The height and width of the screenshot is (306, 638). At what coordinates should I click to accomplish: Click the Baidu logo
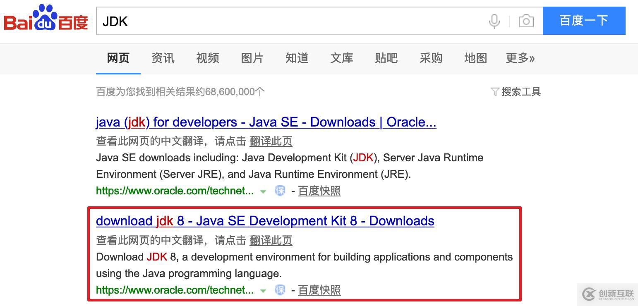(46, 18)
